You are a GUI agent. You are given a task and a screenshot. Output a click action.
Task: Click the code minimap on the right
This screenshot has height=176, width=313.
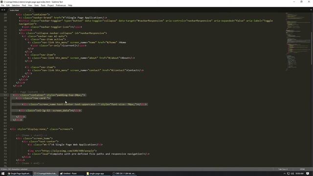click(297, 42)
